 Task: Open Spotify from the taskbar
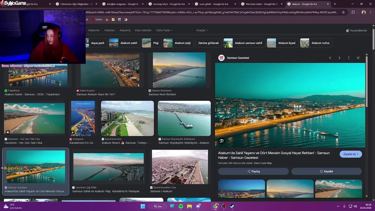point(181,206)
